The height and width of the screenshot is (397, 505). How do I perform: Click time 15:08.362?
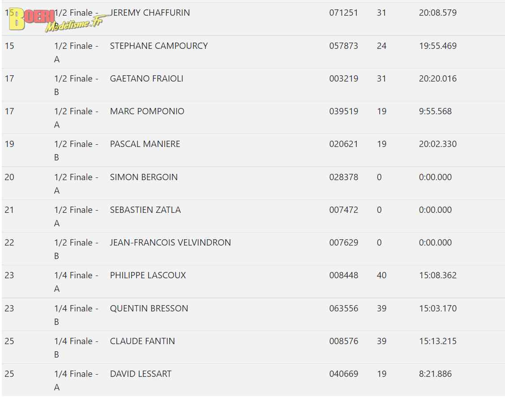point(437,275)
